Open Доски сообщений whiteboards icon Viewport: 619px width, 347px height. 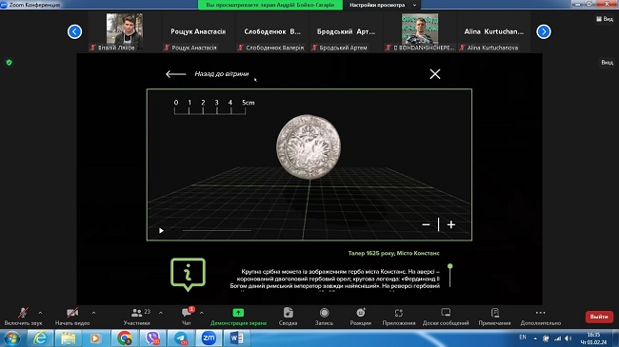(446, 313)
